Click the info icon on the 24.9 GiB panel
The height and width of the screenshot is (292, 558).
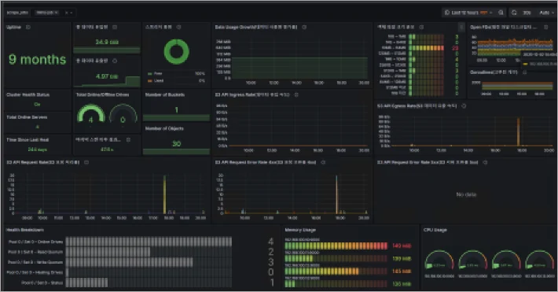coord(115,27)
